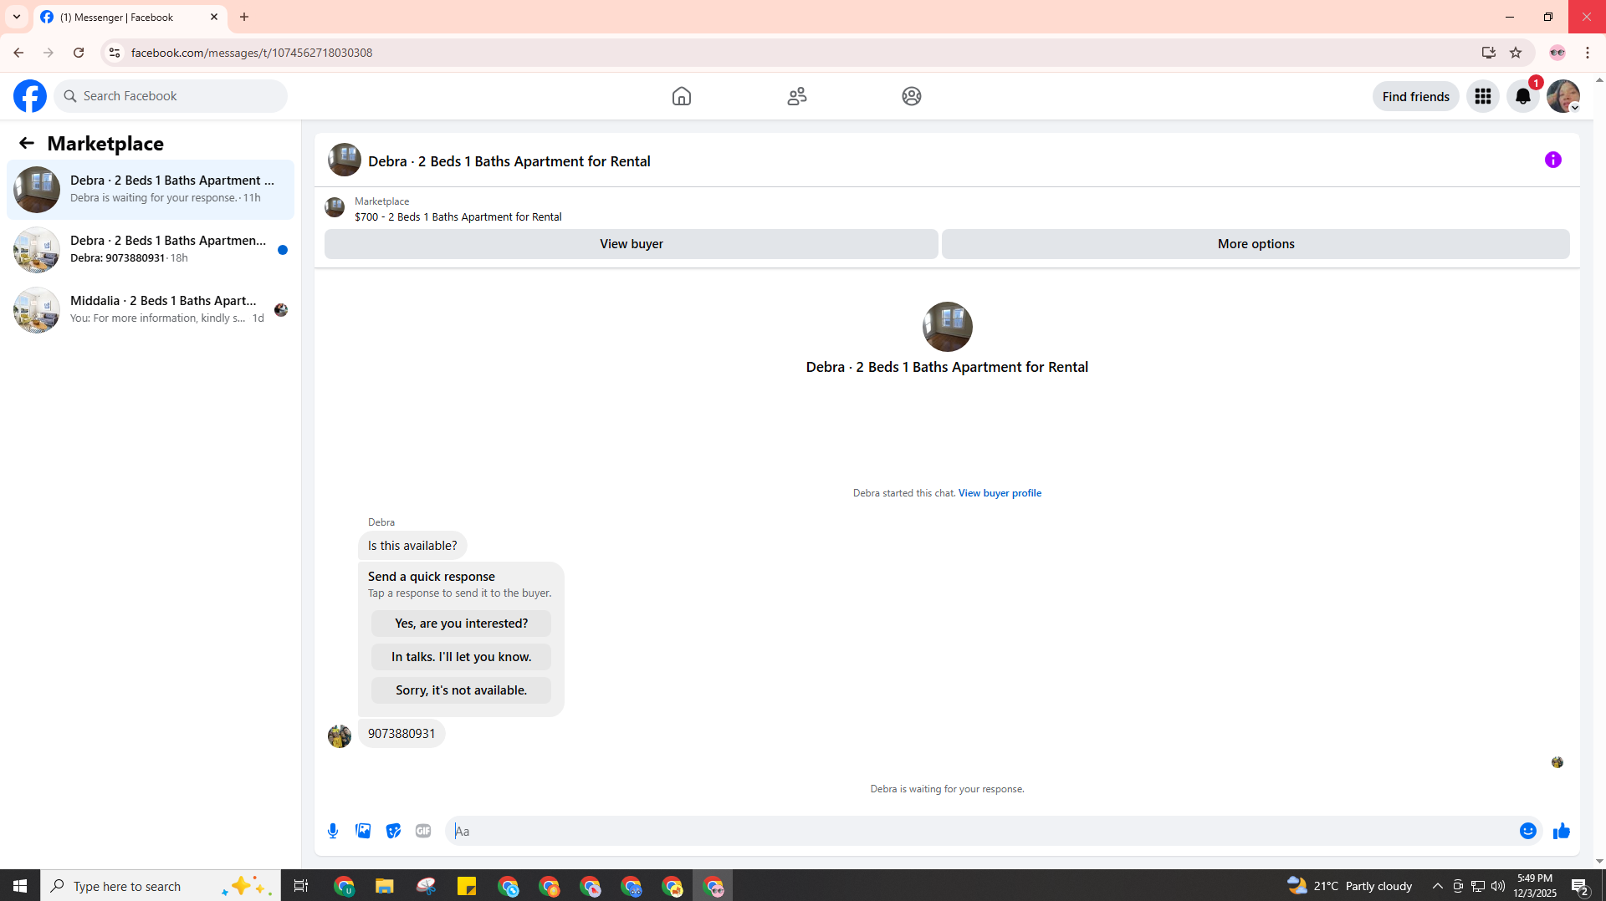Close the Messenger | Facebook tab

(x=214, y=17)
